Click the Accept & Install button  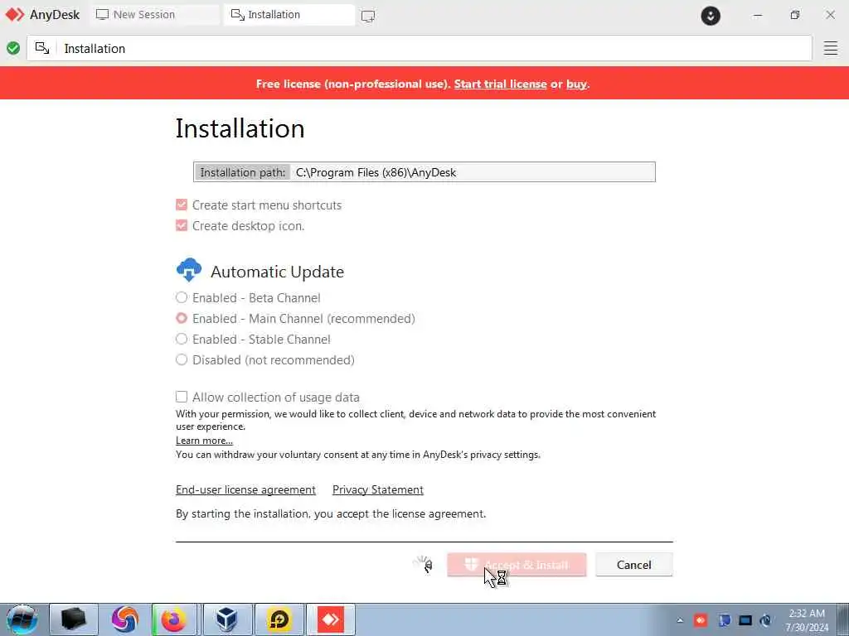click(x=517, y=565)
